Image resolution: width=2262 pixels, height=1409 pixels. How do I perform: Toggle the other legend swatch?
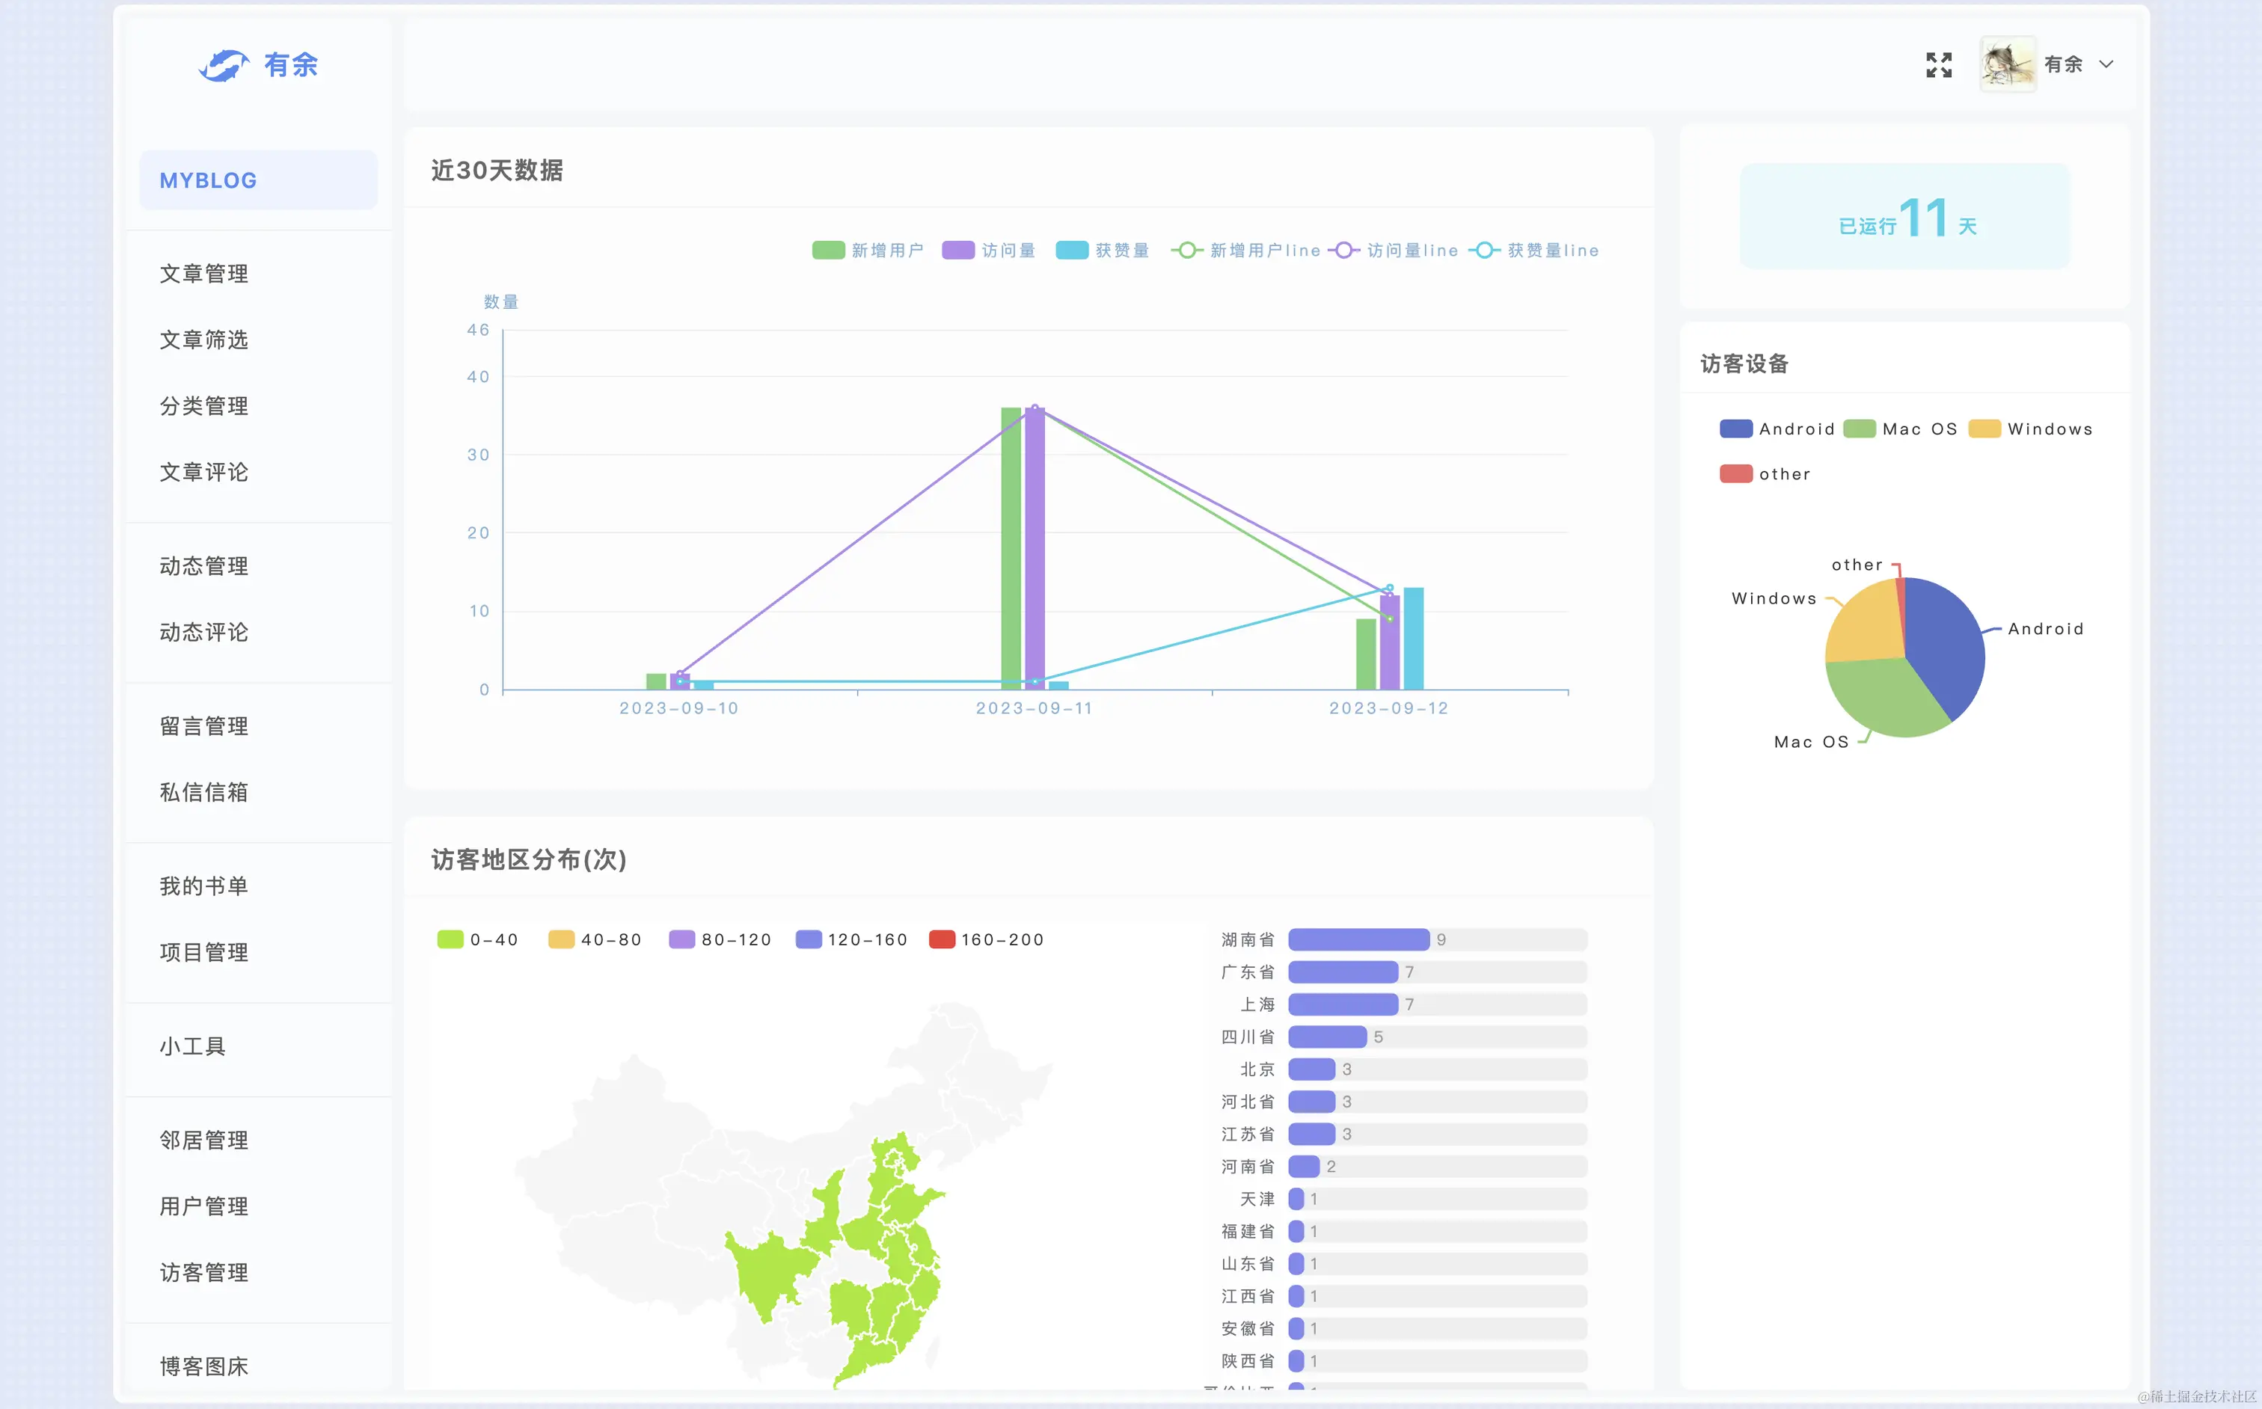click(x=1735, y=473)
